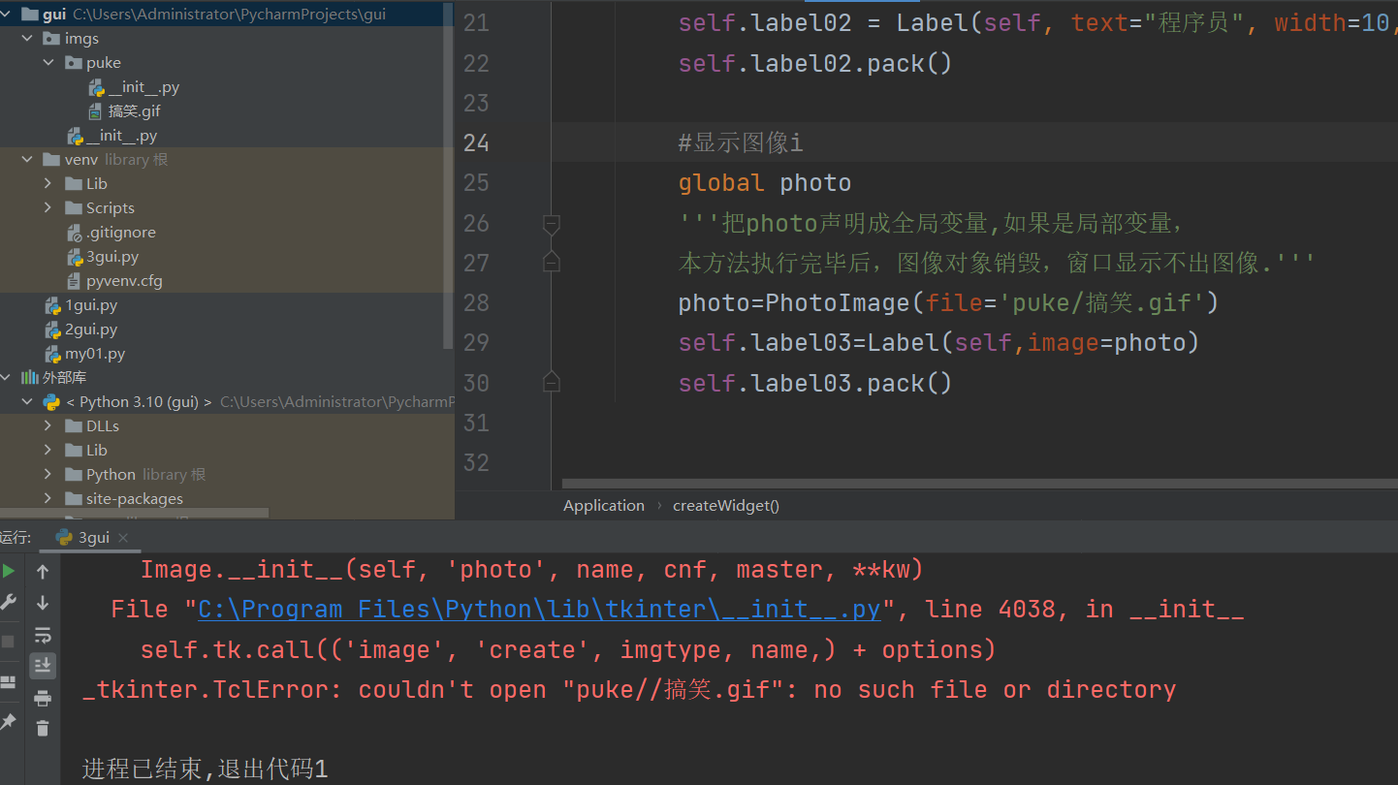Click the photo=PhotoImage(file=...) code line

(948, 303)
